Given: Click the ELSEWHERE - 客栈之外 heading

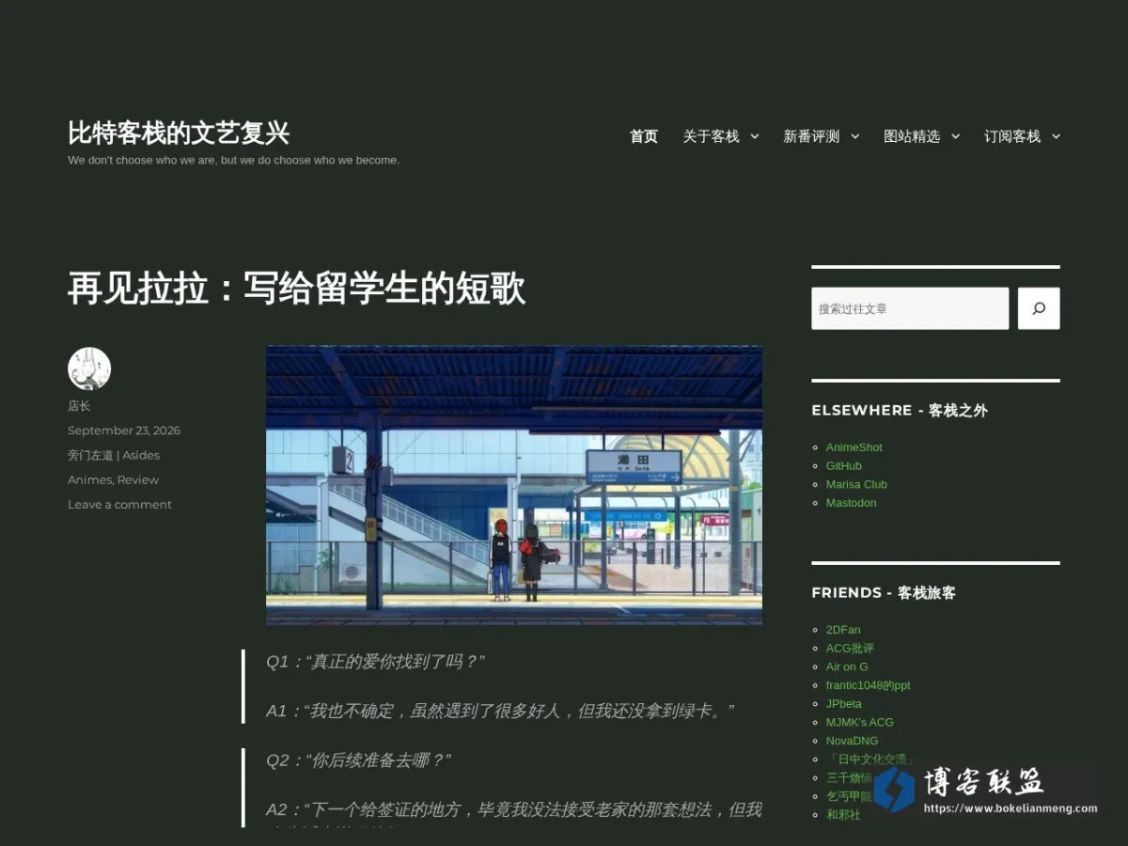Looking at the screenshot, I should 900,411.
